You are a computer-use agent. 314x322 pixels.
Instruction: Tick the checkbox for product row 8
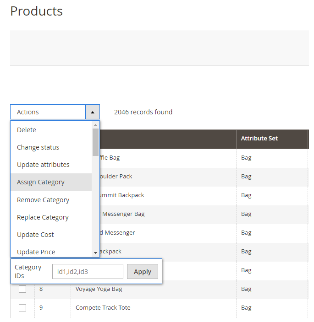(x=22, y=289)
